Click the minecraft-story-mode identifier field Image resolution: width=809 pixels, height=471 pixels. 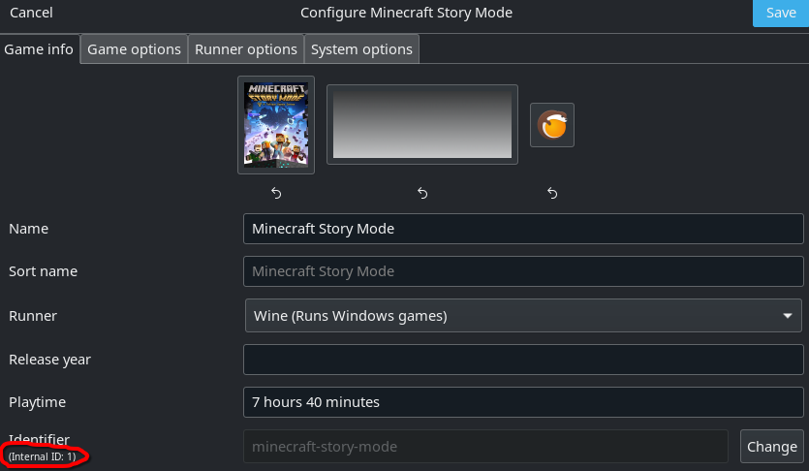point(485,446)
